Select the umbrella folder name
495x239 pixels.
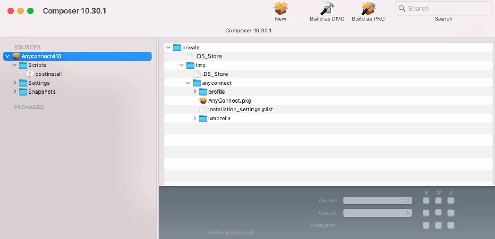(219, 119)
